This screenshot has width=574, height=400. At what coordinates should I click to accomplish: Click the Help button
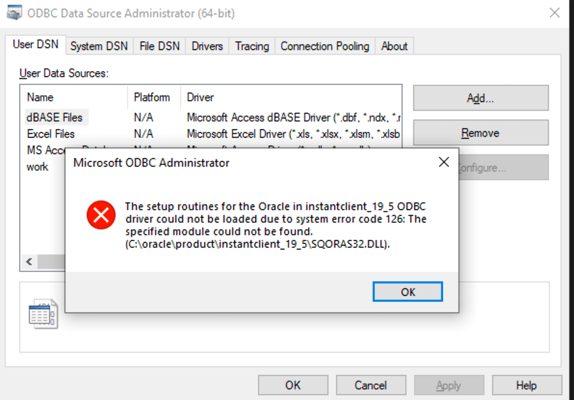pos(526,386)
